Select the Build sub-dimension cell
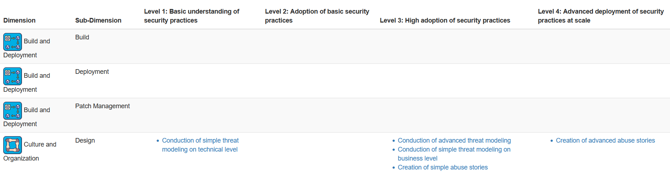This screenshot has width=670, height=172. (82, 37)
